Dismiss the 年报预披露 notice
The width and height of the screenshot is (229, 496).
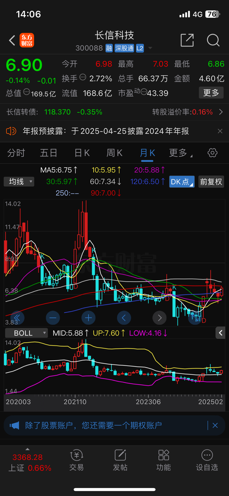[220, 131]
